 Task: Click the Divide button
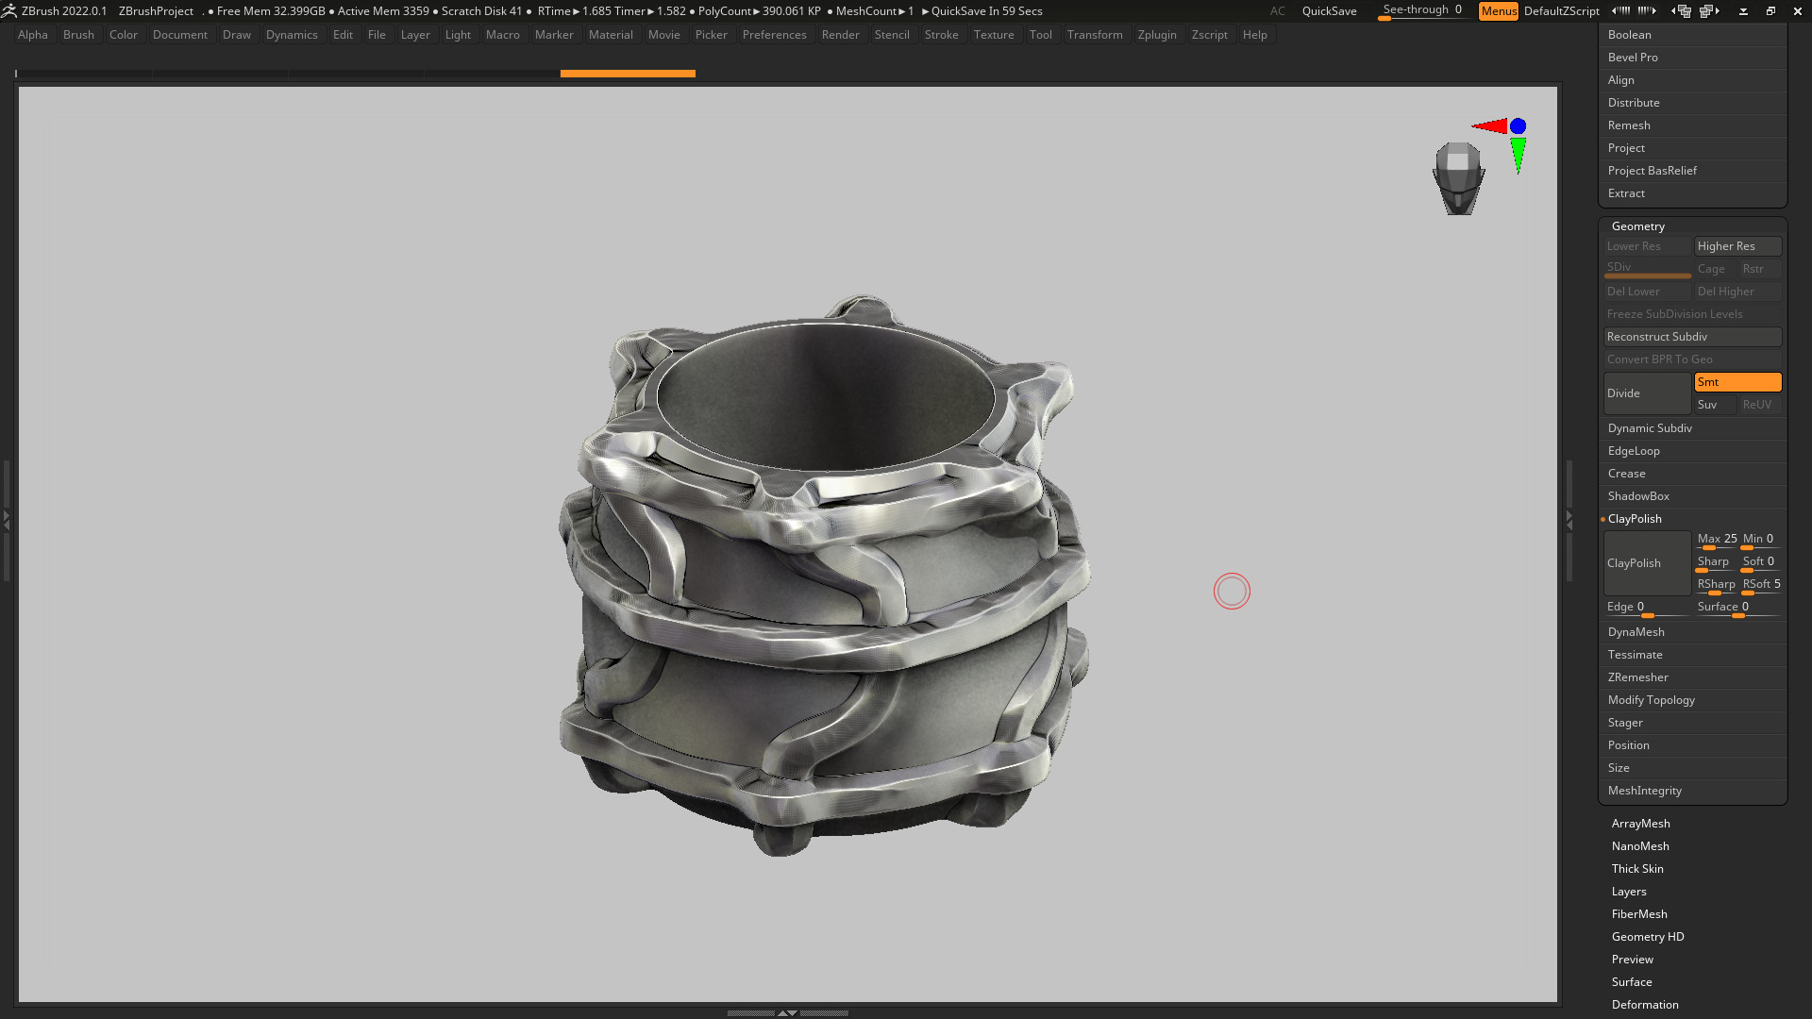[x=1647, y=393]
